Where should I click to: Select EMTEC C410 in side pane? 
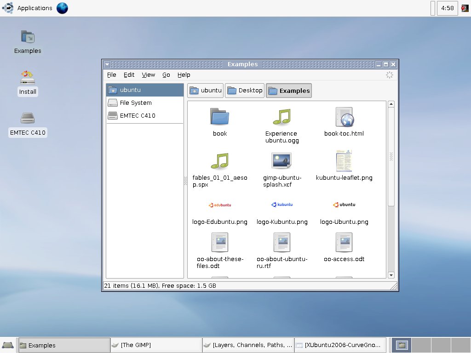[x=145, y=115]
